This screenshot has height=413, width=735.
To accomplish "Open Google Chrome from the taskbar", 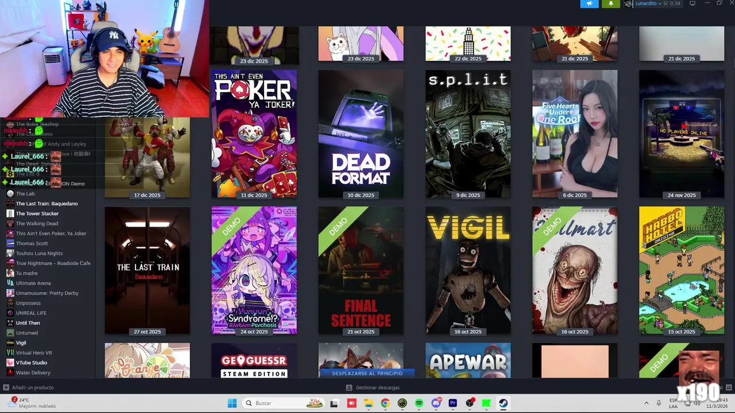I will [x=385, y=403].
